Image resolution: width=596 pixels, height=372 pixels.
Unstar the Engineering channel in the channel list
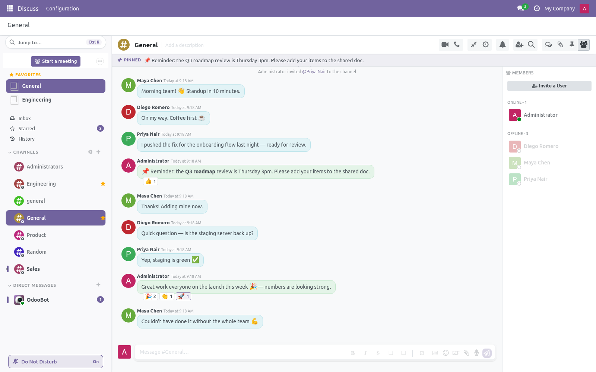[x=103, y=184]
